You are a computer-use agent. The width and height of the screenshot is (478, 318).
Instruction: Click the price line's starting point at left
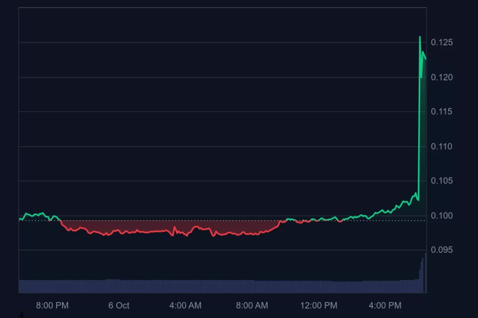(20, 219)
